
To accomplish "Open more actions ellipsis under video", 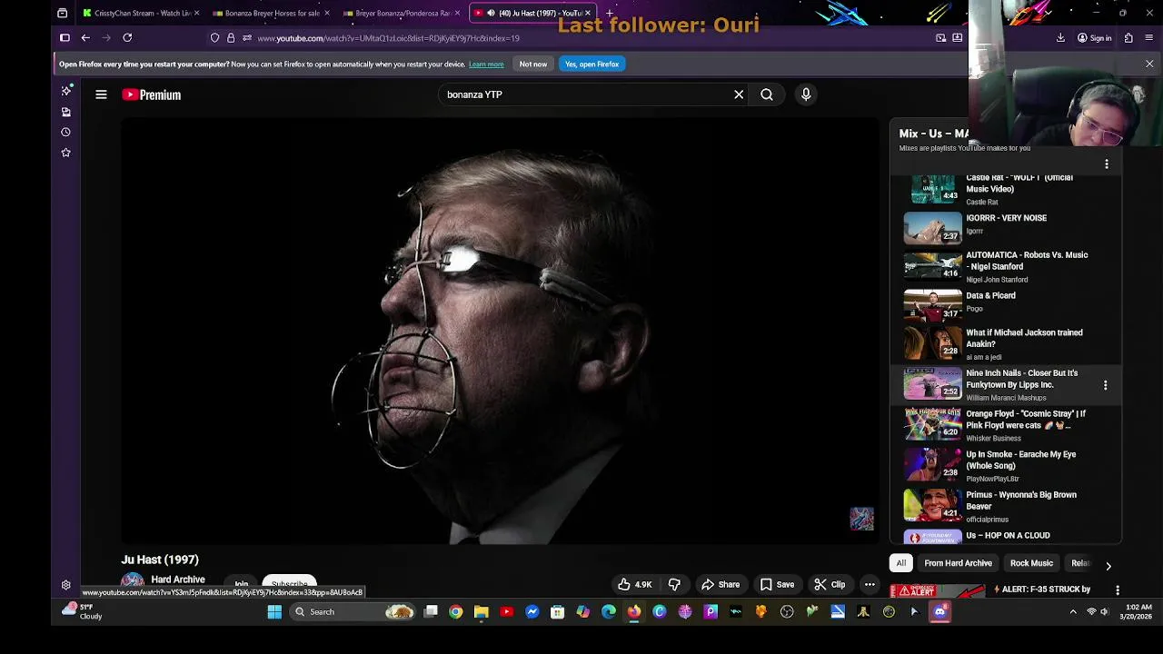I will [870, 585].
